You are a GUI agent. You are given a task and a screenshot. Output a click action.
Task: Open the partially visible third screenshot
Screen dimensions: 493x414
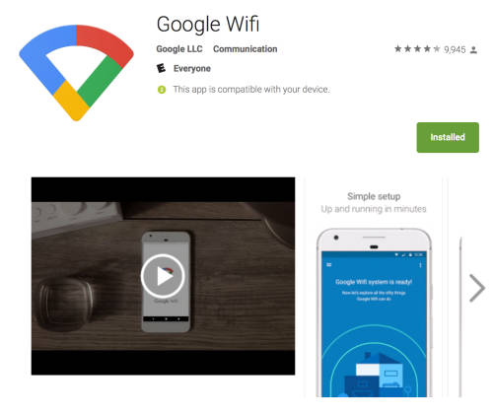(460, 317)
